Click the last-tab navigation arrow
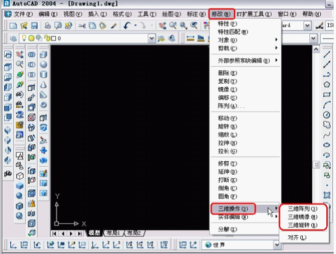This screenshot has height=254, width=336. [79, 233]
